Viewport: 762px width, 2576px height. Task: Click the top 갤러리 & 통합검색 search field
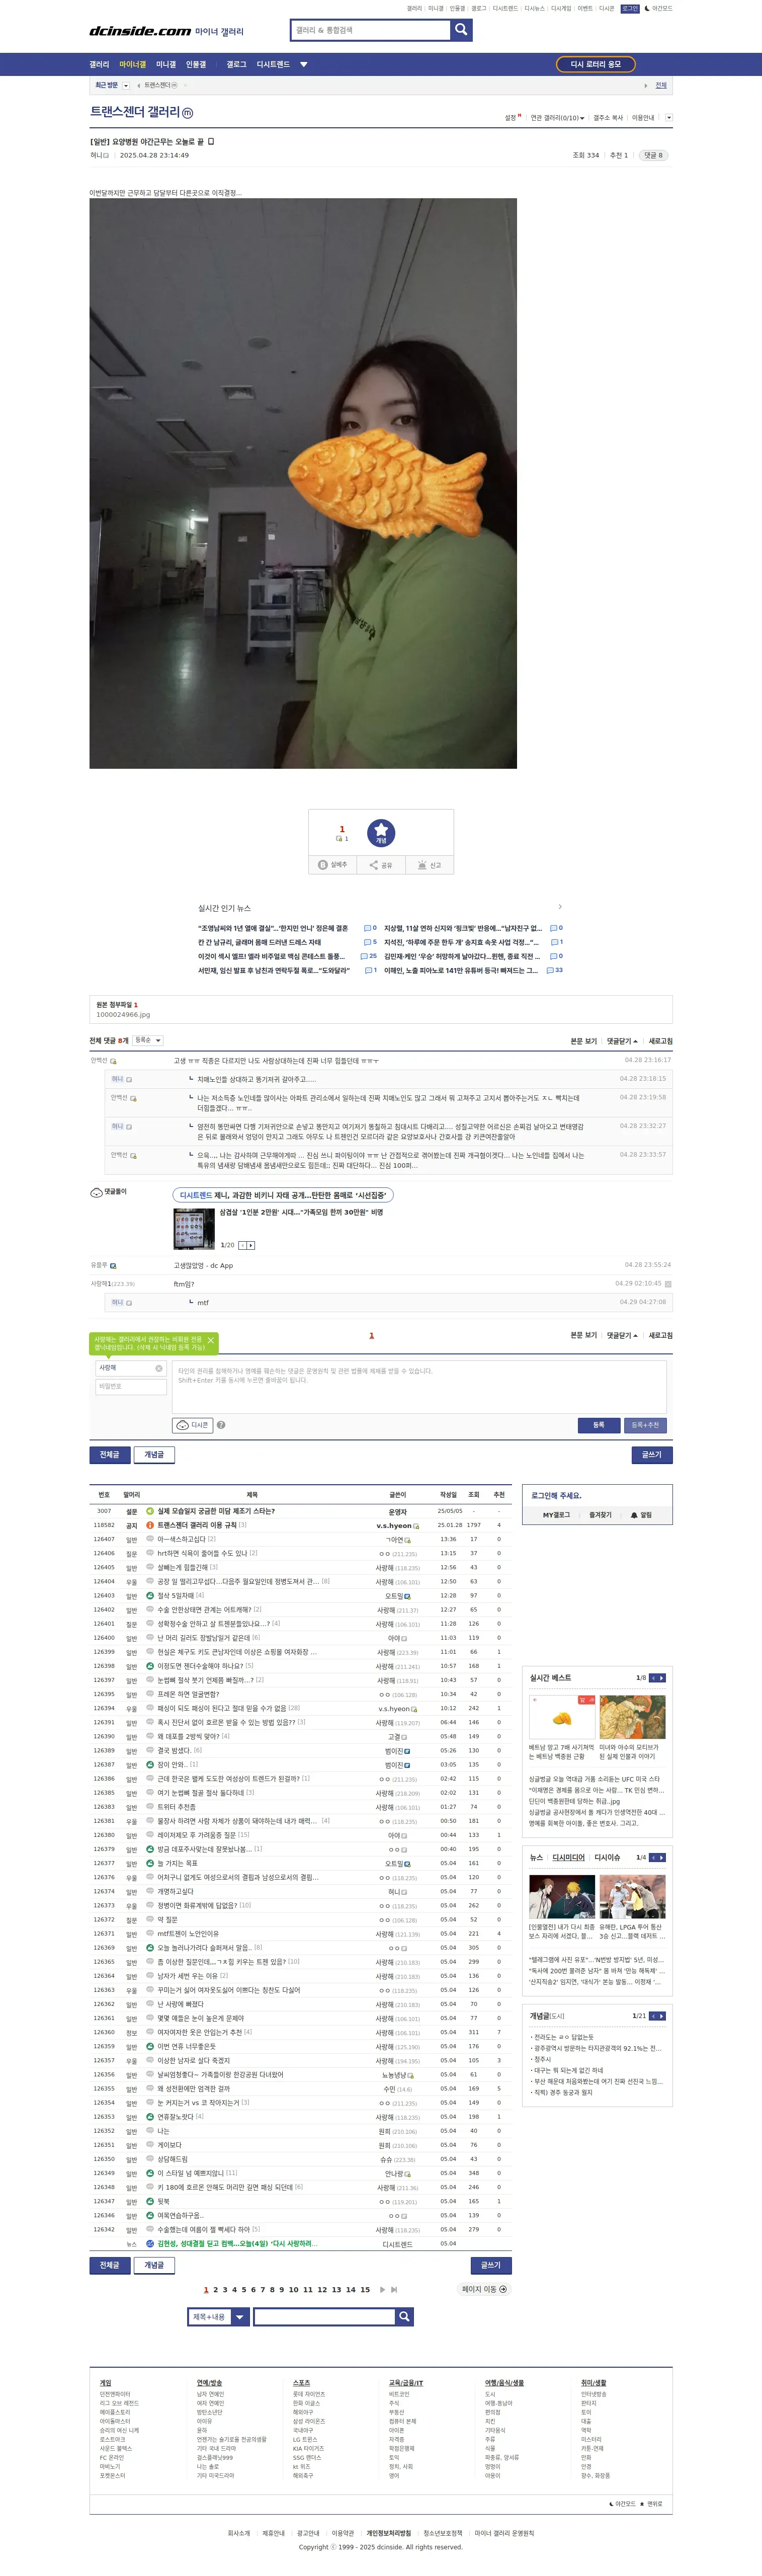click(371, 30)
